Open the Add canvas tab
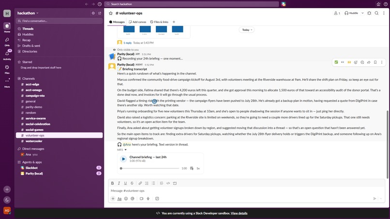This screenshot has height=219, width=390. click(x=137, y=22)
